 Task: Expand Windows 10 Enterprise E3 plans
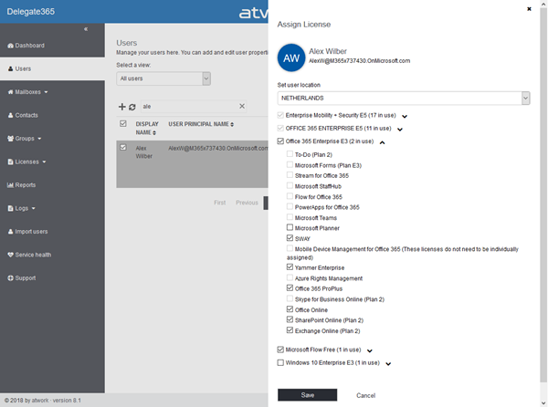tap(388, 364)
